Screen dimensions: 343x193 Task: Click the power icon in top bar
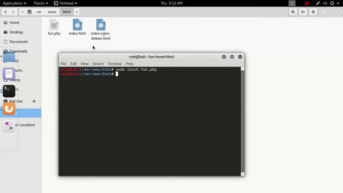click(332, 3)
